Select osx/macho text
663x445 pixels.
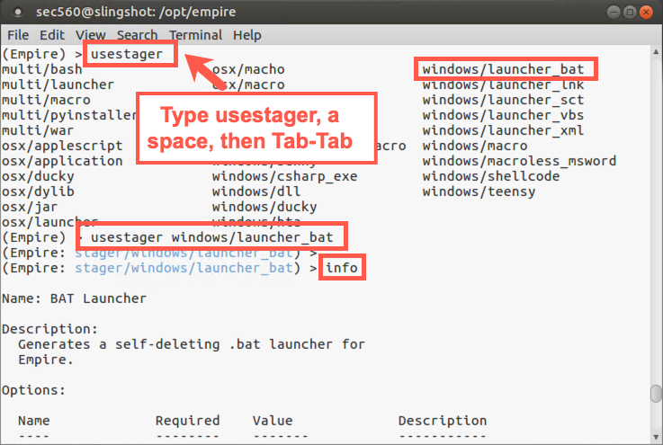coord(248,69)
